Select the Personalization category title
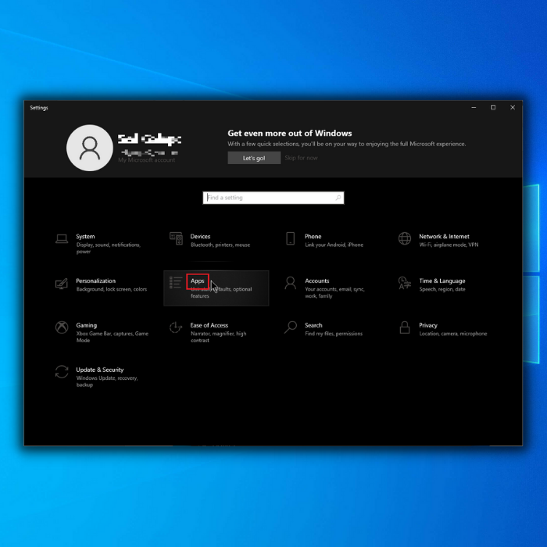The width and height of the screenshot is (547, 547). [x=95, y=281]
